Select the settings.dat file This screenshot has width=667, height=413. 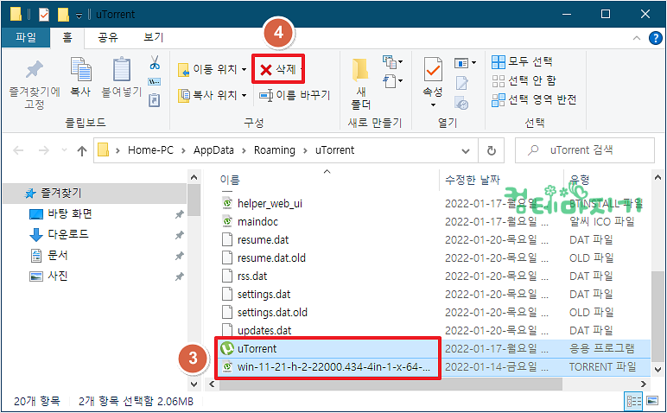[264, 295]
